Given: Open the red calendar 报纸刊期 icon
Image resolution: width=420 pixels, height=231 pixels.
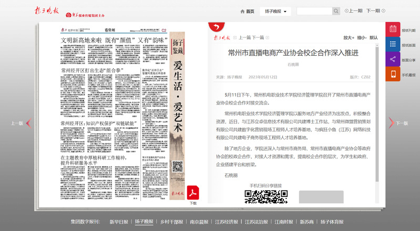Looking at the screenshot, I should pyautogui.click(x=393, y=29).
